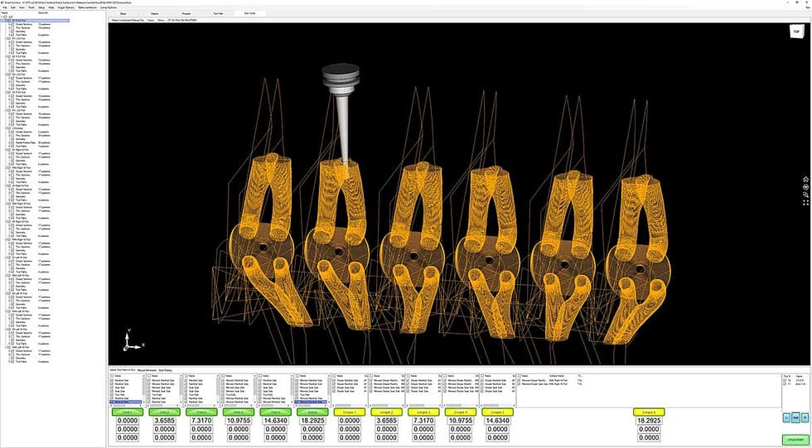Image resolution: width=812 pixels, height=448 pixels.
Task: Click the green button above the 10.9755 value
Action: [239, 412]
